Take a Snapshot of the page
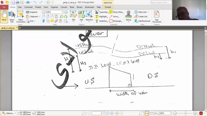The height and width of the screenshot is (116, 207). click(x=32, y=12)
